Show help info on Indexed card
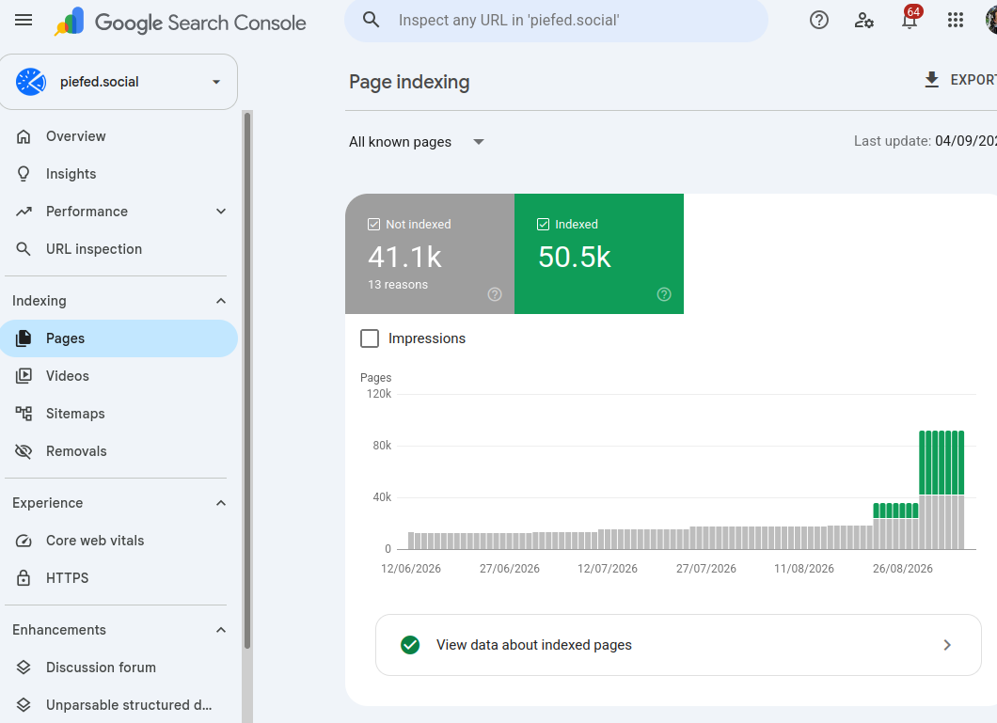The image size is (997, 723). 664,294
